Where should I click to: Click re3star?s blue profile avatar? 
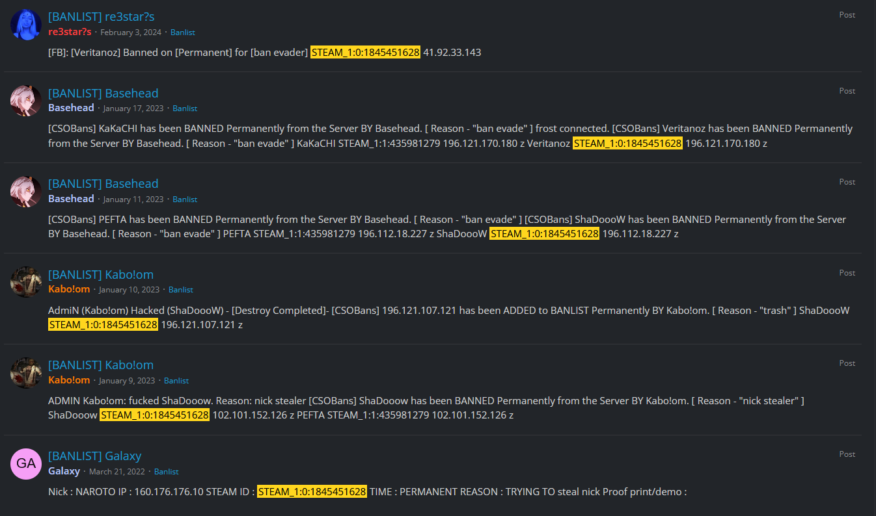click(x=26, y=25)
